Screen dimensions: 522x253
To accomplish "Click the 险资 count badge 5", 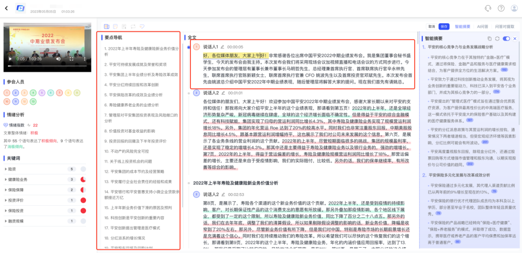I will 72,169.
